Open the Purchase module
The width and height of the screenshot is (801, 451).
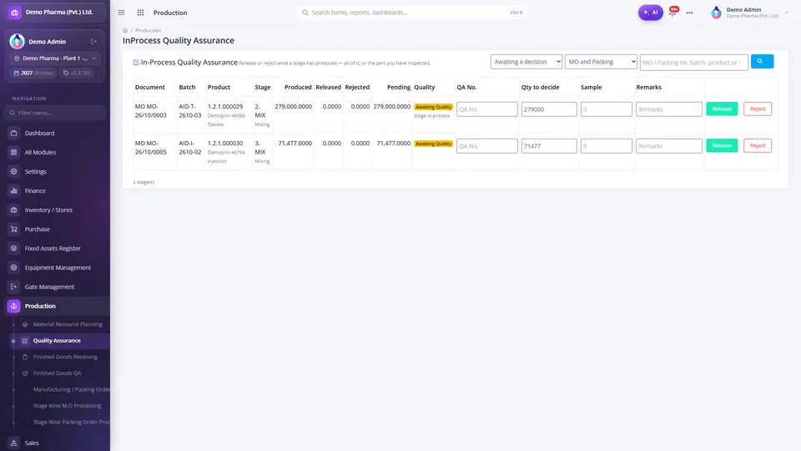coord(55,229)
